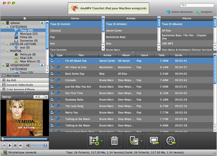
Task: Open Mon Cache section
Action: click(24, 76)
